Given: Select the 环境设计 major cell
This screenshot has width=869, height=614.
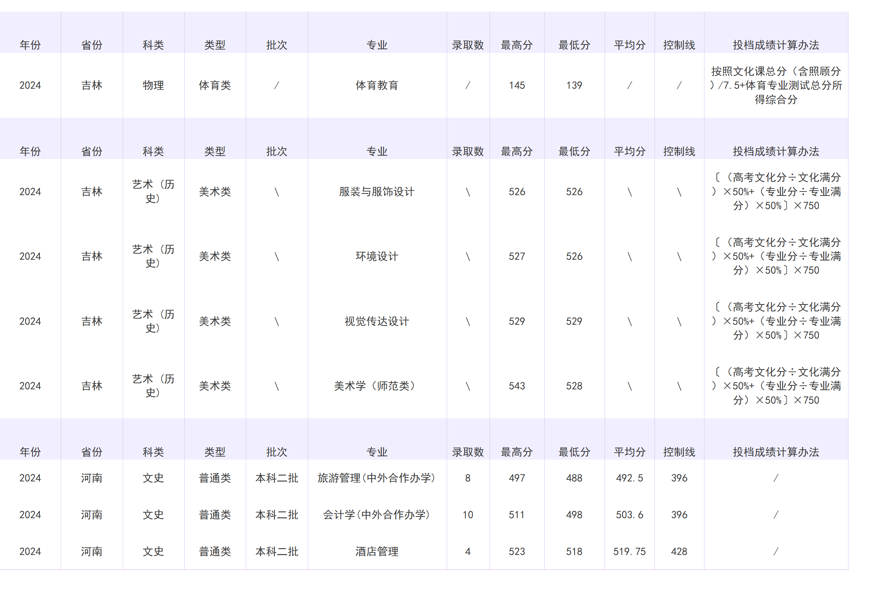Looking at the screenshot, I should (x=377, y=256).
